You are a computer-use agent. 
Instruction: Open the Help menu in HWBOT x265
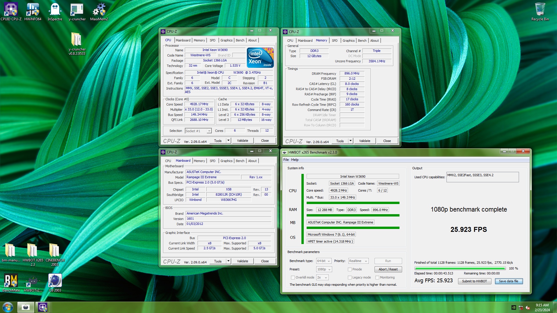[x=295, y=160]
